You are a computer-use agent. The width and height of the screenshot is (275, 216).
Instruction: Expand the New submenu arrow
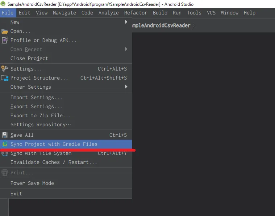click(x=126, y=22)
